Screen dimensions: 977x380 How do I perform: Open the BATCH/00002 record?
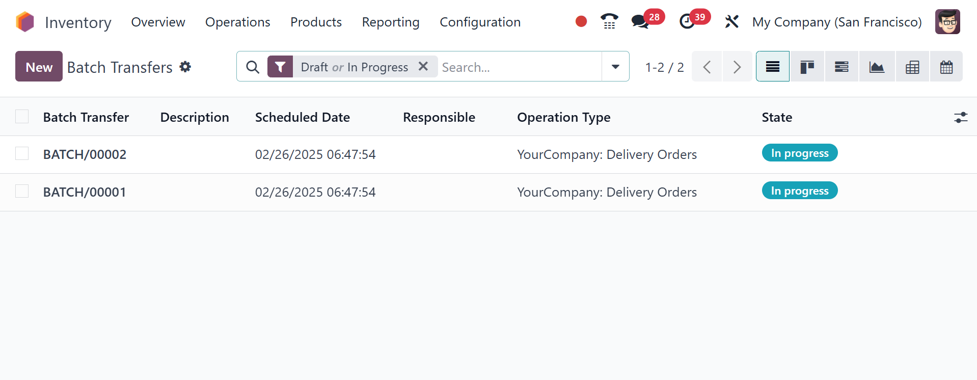point(85,154)
